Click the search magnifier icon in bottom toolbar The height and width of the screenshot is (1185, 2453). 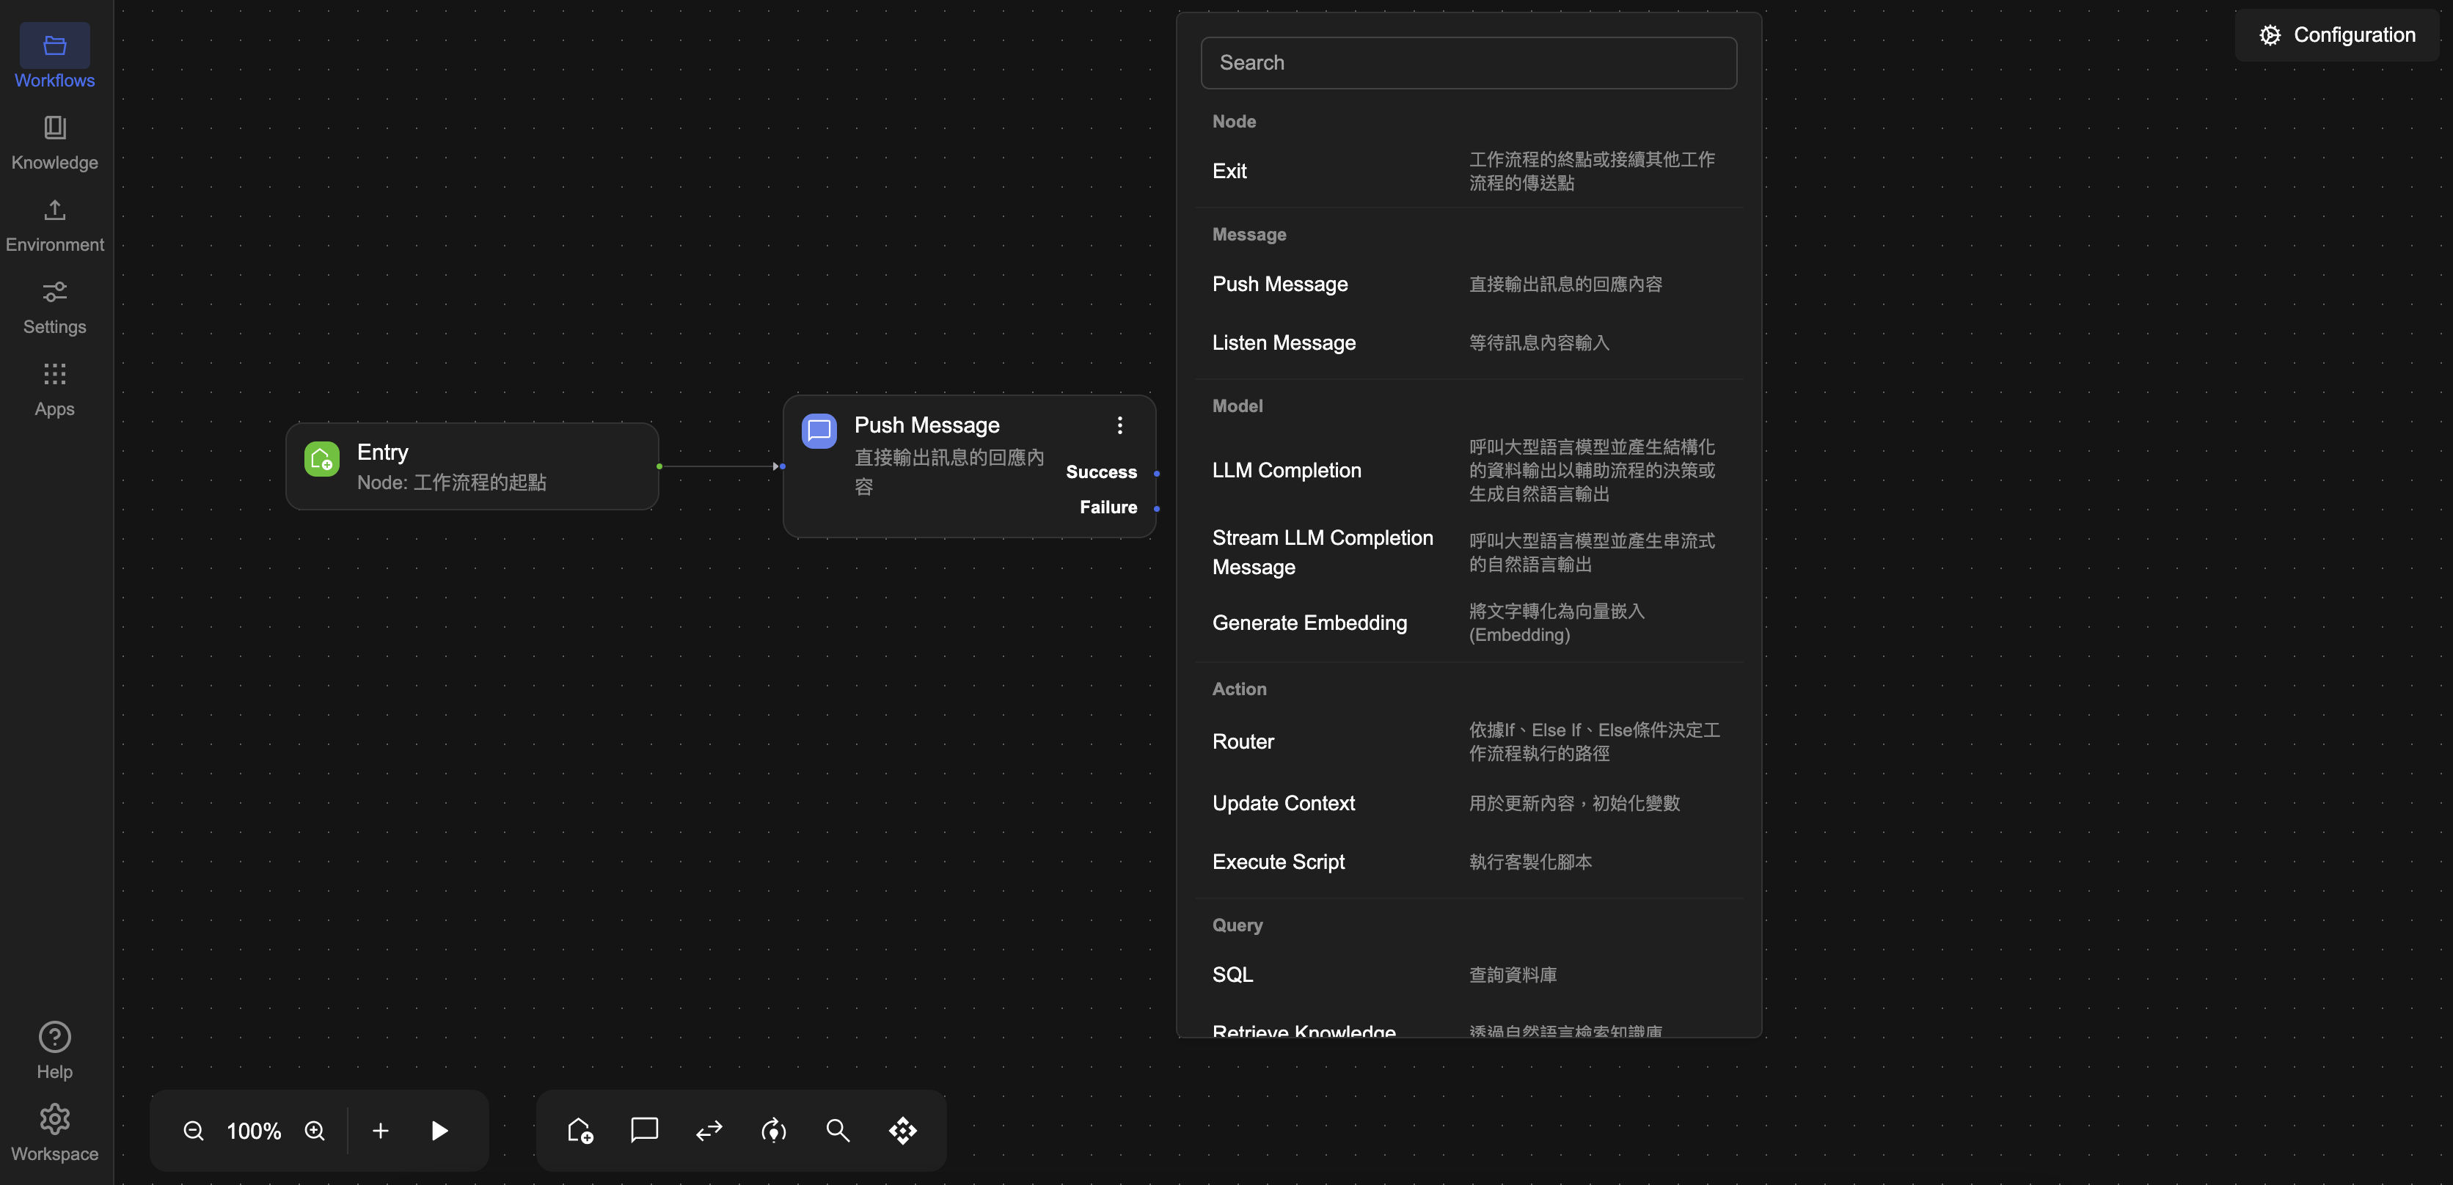pos(838,1131)
